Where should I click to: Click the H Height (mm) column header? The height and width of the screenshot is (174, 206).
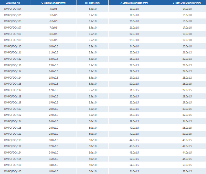click(x=93, y=3)
